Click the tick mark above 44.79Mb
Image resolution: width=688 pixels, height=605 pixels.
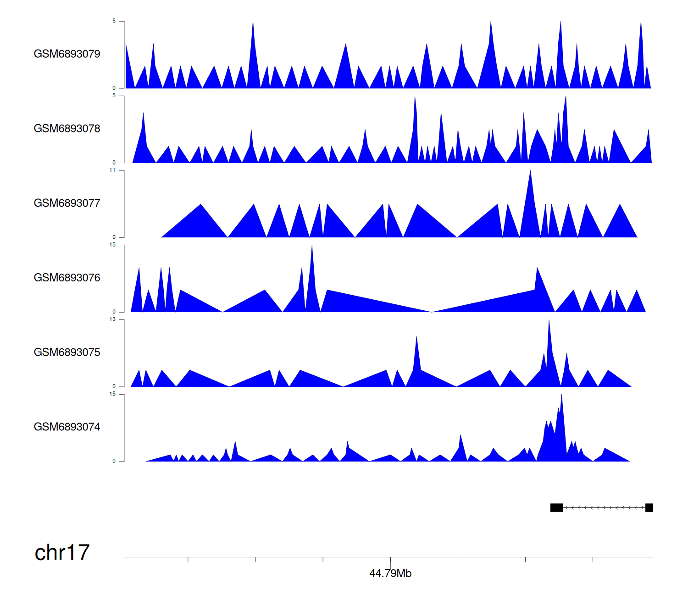click(390, 561)
